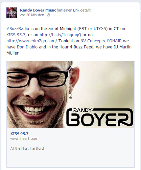
Task: Click 'All the Hits: Hartford' description
Action: pyautogui.click(x=27, y=148)
